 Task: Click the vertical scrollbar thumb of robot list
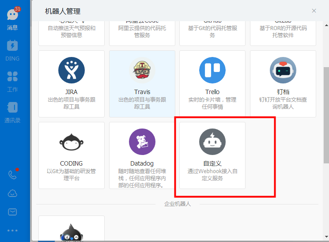[x=326, y=115]
